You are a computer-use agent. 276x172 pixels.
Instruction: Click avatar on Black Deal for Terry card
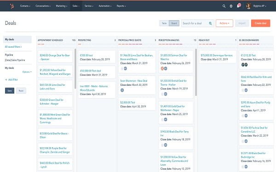click(166, 145)
